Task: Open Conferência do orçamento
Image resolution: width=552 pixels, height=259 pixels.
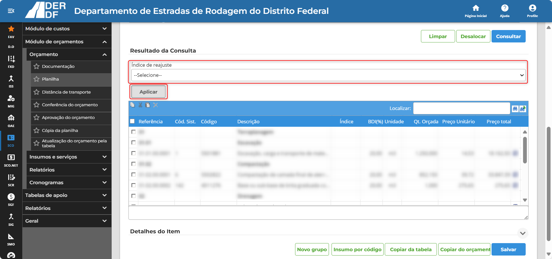Action: point(71,105)
